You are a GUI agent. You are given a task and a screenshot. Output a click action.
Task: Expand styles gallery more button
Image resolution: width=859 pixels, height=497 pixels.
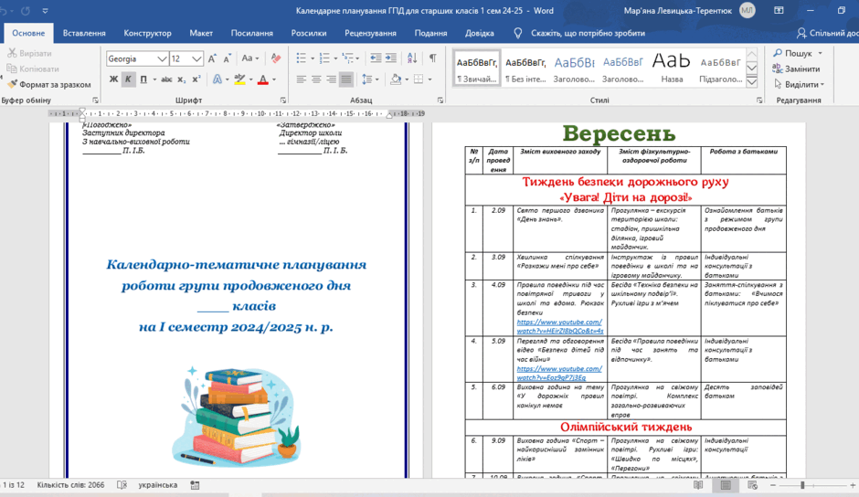point(752,82)
